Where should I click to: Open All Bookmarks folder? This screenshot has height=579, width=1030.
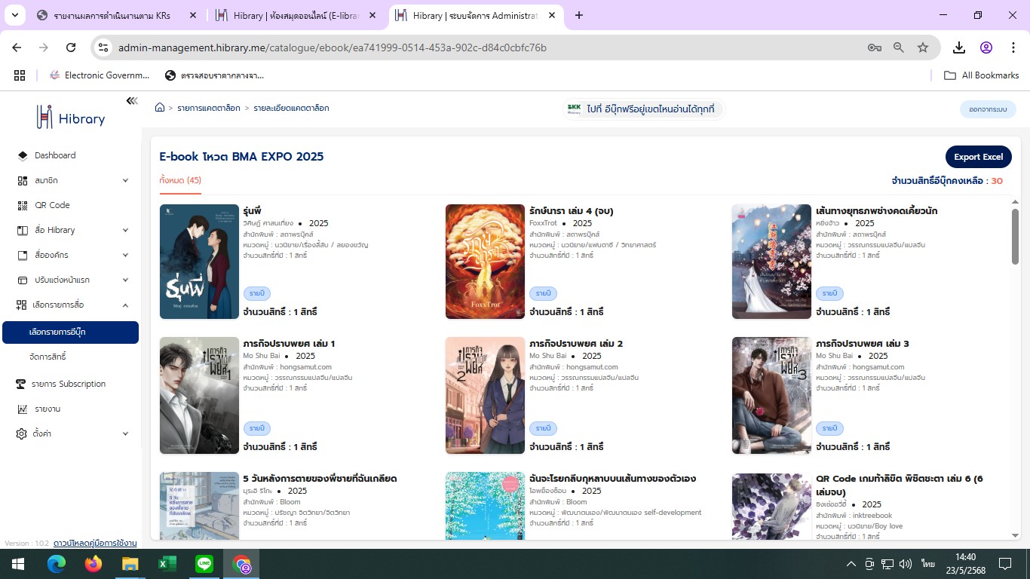point(981,75)
